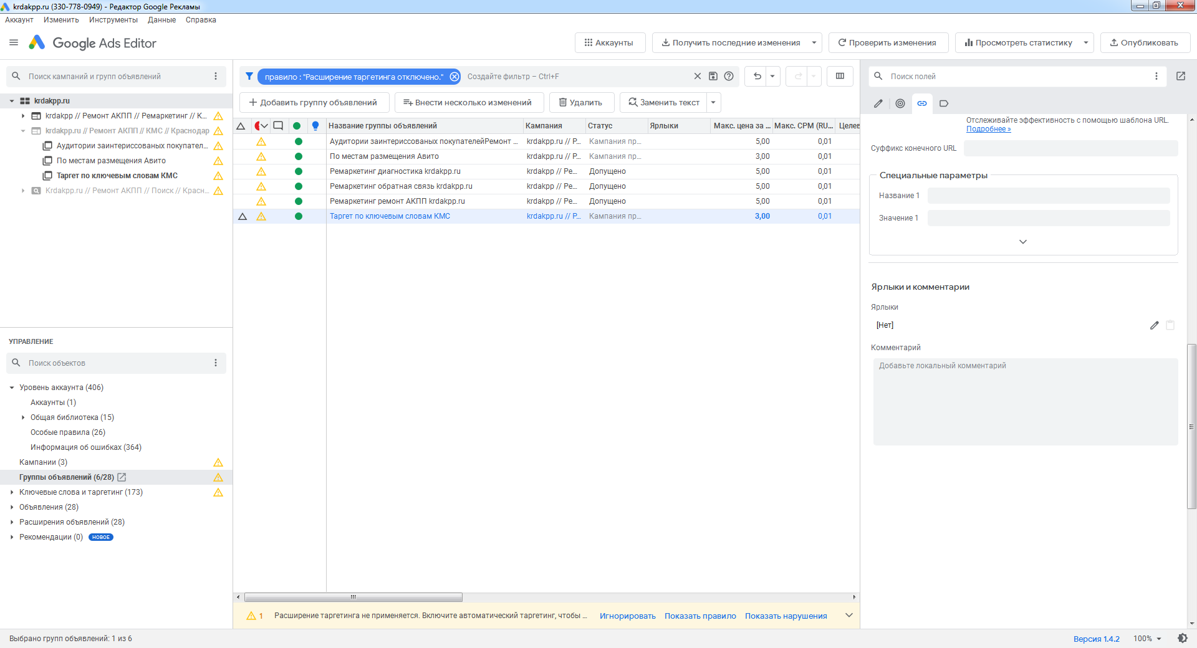Open dropdown next to Просмотреть статистику
Screen dimensions: 1197x648
[x=1086, y=42]
